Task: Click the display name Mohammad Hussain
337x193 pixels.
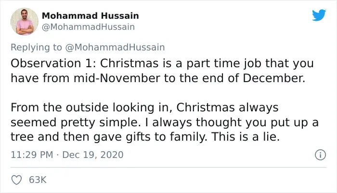Action: click(91, 16)
